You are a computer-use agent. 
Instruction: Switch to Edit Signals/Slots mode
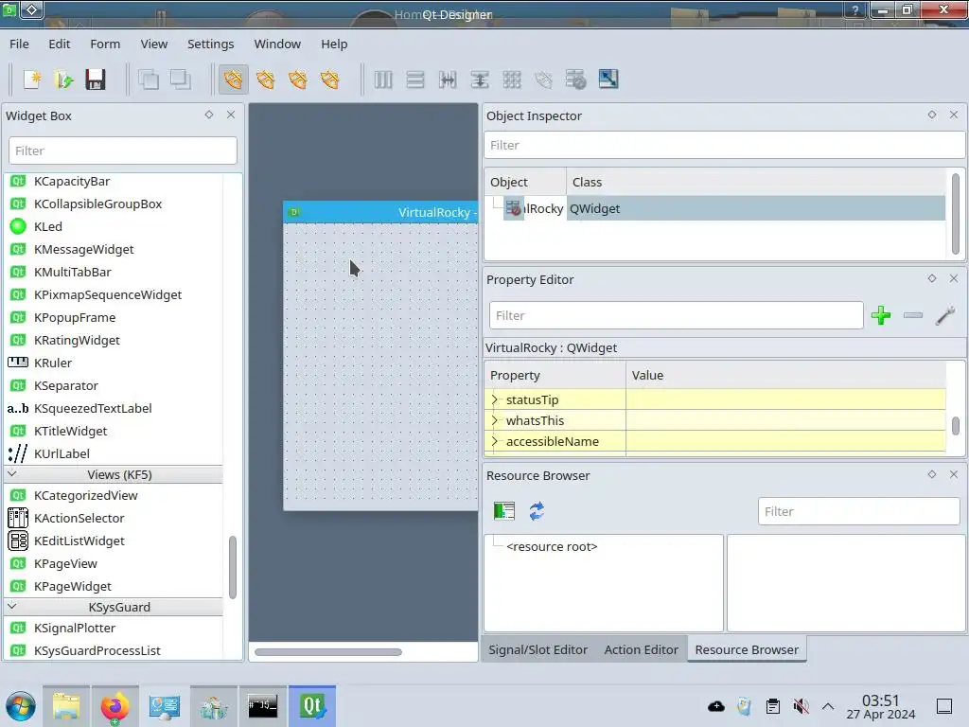pyautogui.click(x=266, y=80)
